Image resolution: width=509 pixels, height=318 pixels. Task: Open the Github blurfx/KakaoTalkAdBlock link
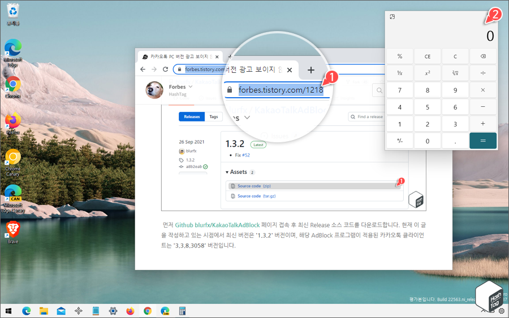tap(218, 225)
